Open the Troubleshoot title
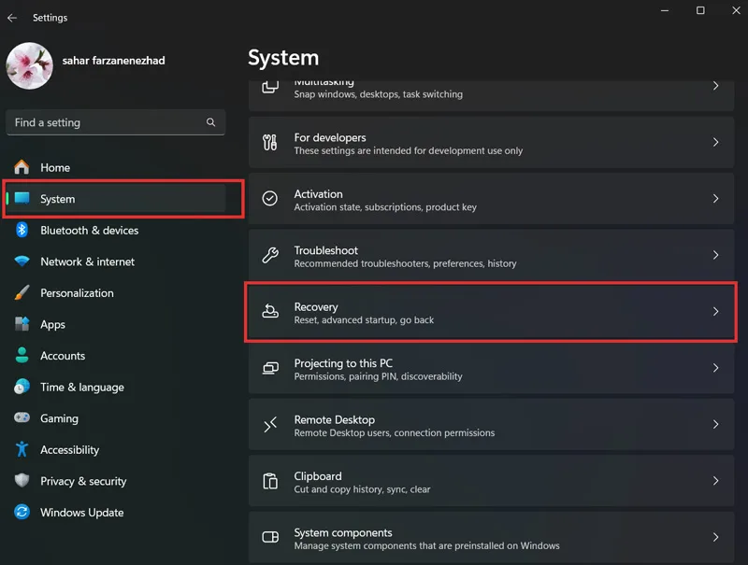748x565 pixels. [325, 250]
